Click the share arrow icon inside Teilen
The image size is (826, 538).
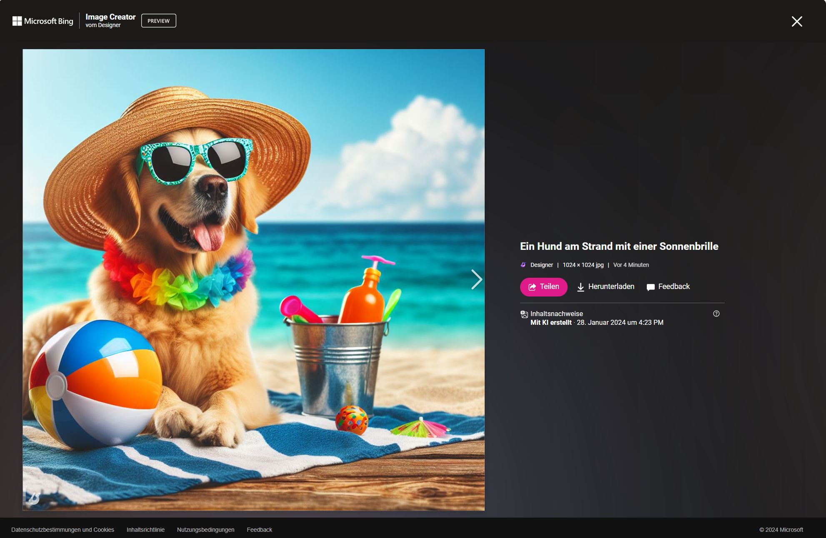coord(532,287)
